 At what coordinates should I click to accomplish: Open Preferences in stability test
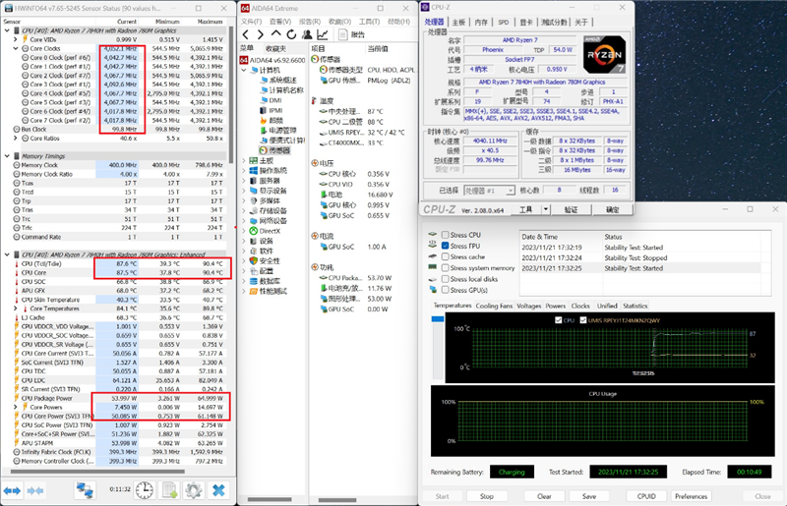(x=692, y=496)
